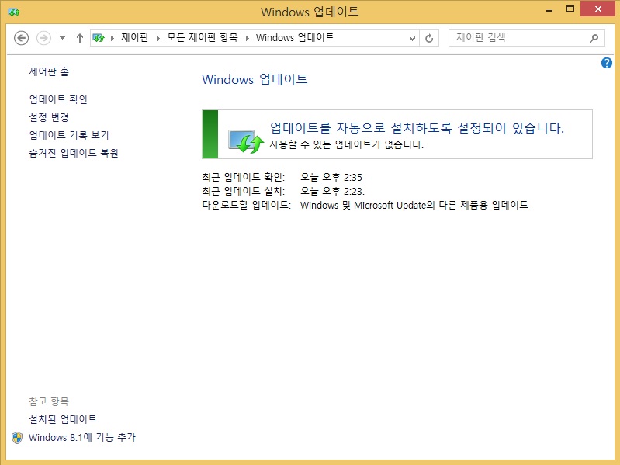
Task: Click 숨겨진 업데이트 복원 link
Action: (x=74, y=153)
